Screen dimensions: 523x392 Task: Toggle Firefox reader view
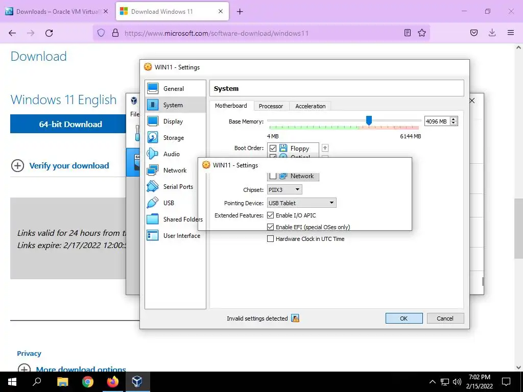pos(407,33)
